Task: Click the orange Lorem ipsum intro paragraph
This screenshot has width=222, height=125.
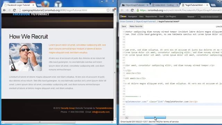Action: [77, 49]
